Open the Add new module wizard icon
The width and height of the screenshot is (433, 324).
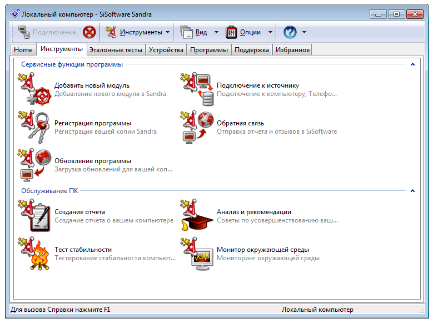click(34, 89)
